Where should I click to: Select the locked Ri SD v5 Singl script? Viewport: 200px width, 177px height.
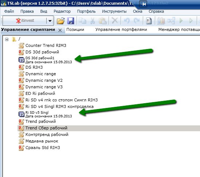point(48,114)
